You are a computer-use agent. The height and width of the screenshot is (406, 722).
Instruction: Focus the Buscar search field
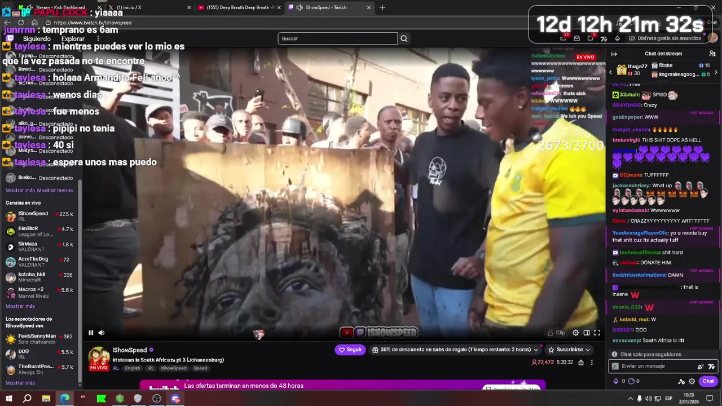pyautogui.click(x=337, y=38)
